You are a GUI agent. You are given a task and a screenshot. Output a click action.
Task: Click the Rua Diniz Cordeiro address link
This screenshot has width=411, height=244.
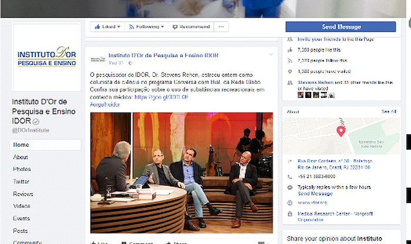pos(335,164)
